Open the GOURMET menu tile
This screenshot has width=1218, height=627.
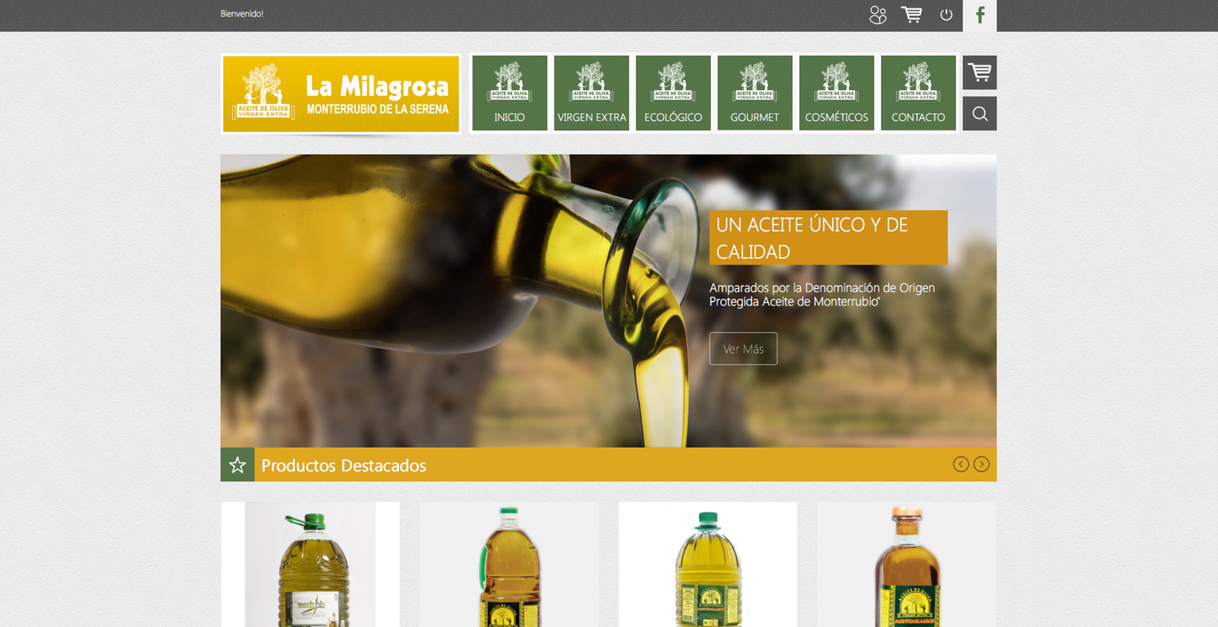pyautogui.click(x=755, y=93)
